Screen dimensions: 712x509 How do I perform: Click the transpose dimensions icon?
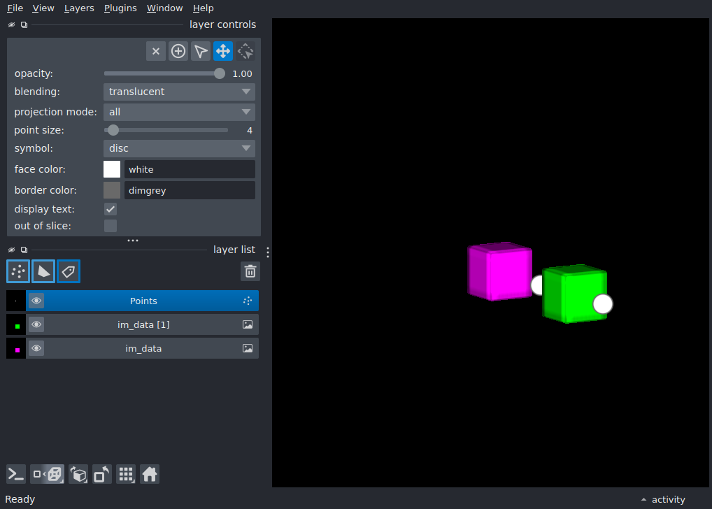pos(101,475)
